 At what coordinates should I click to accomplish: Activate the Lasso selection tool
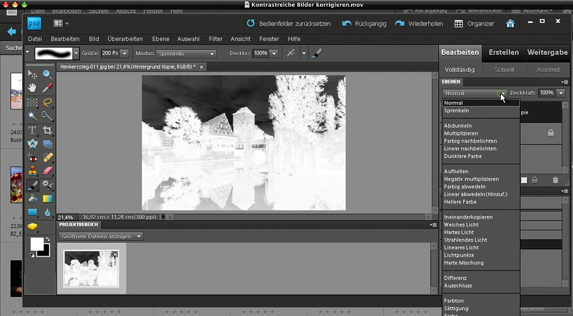(x=47, y=102)
